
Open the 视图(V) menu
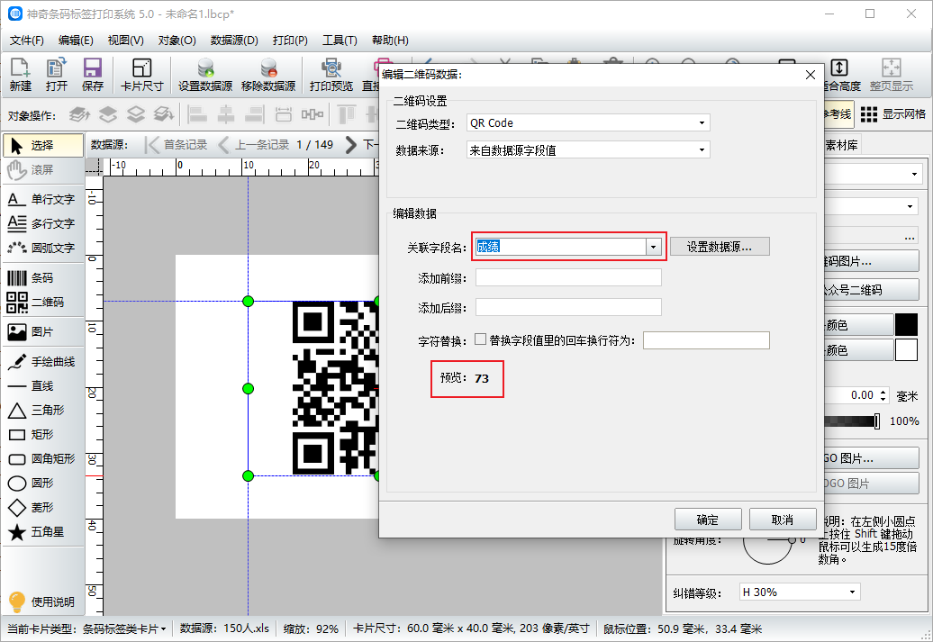coord(125,41)
